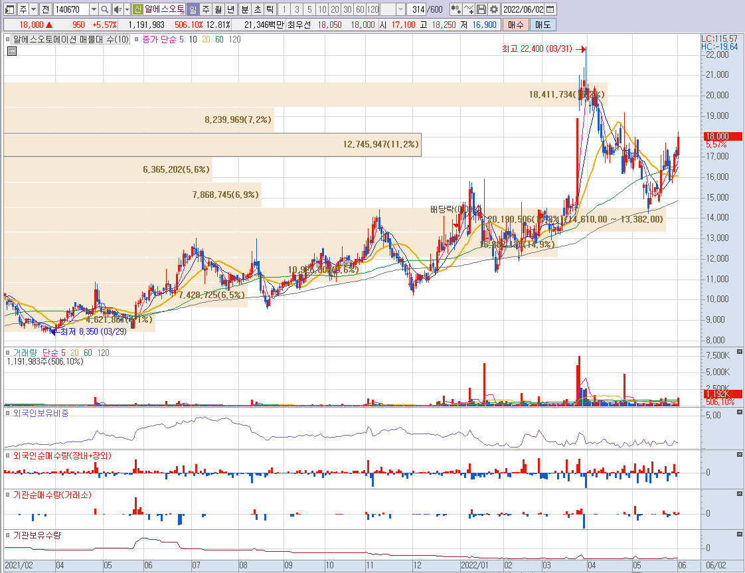Click the 주 button at toolbar left
Screen dimensions: 745x573
coord(23,9)
